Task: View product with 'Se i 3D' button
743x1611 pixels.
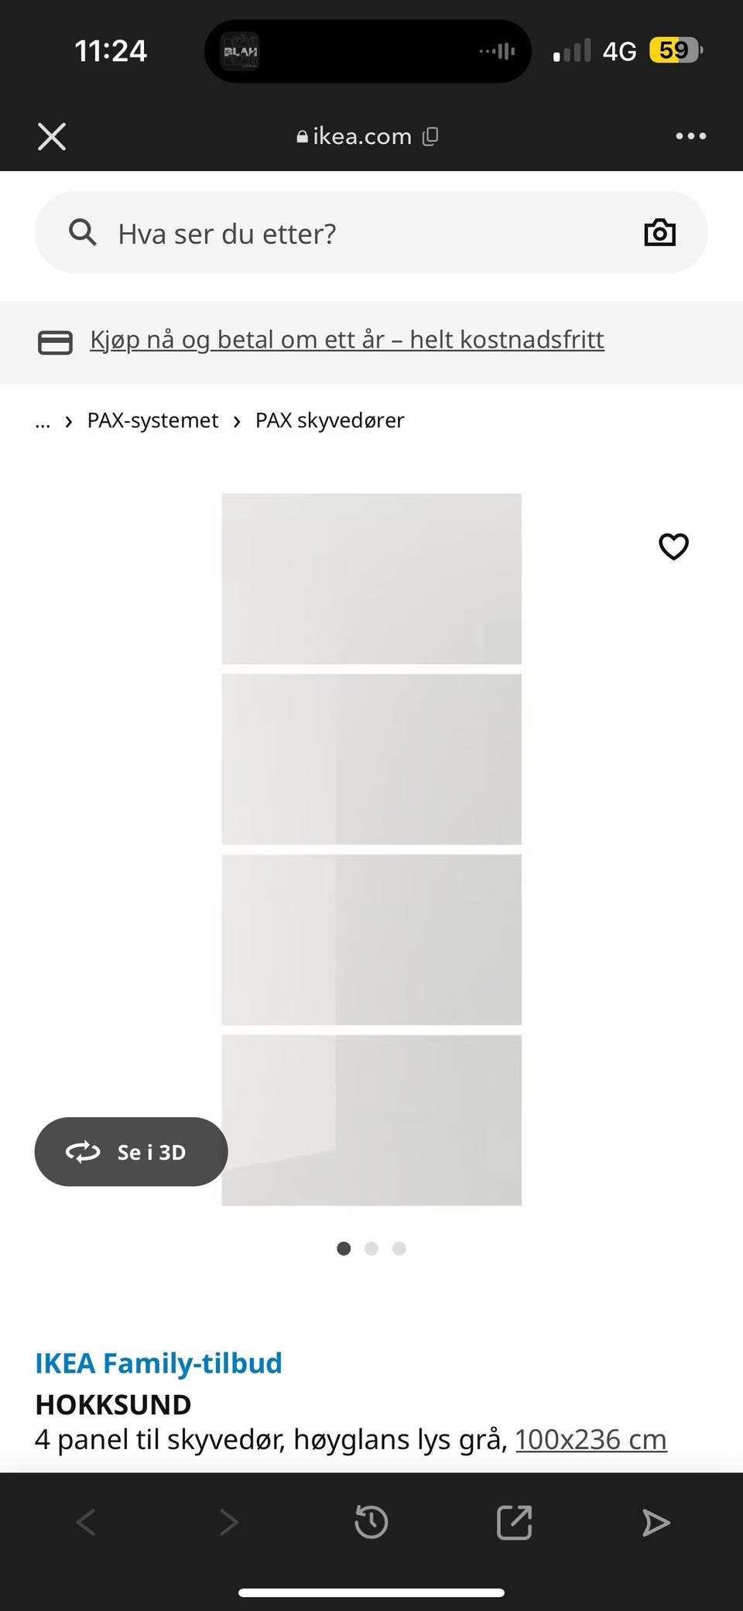Action: click(x=131, y=1151)
